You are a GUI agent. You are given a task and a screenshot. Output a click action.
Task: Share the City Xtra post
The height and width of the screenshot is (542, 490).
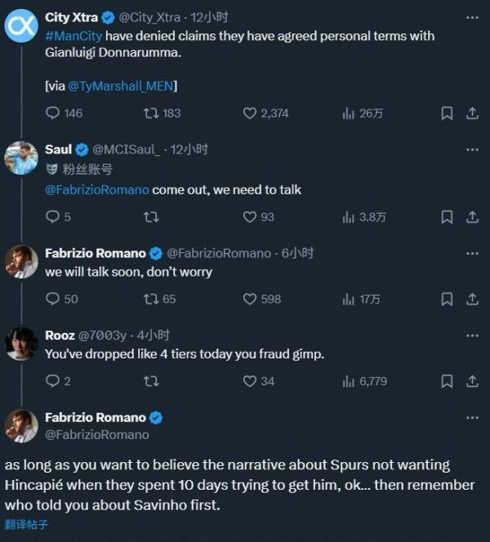(x=472, y=113)
